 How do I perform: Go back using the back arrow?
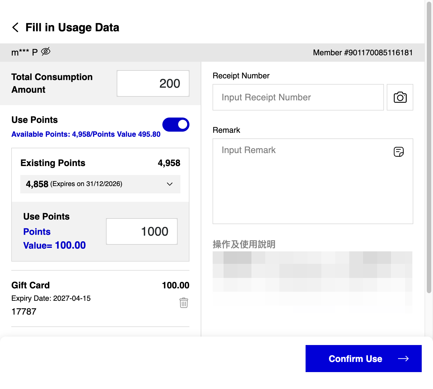click(x=16, y=28)
